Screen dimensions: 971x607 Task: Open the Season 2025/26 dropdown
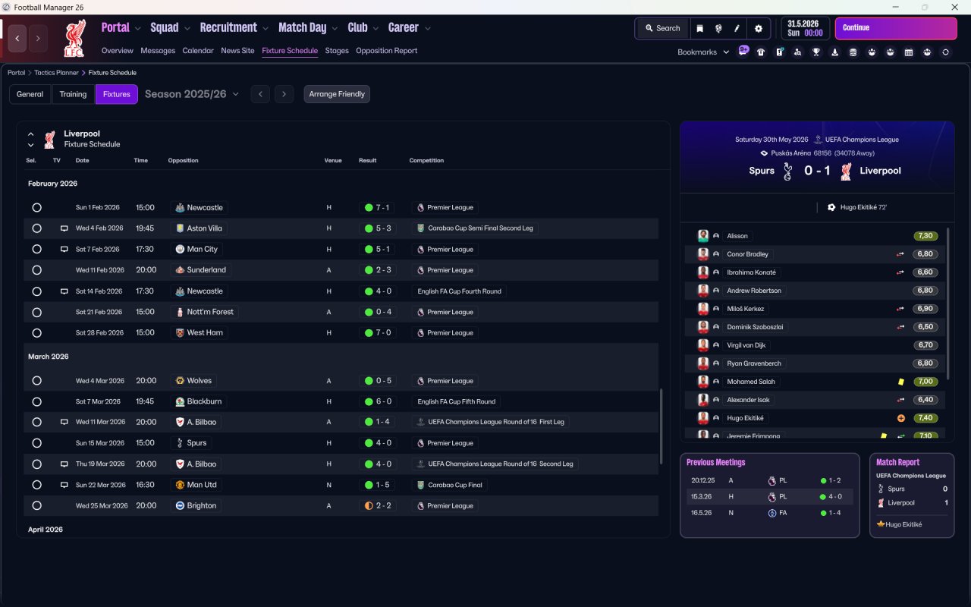click(192, 94)
